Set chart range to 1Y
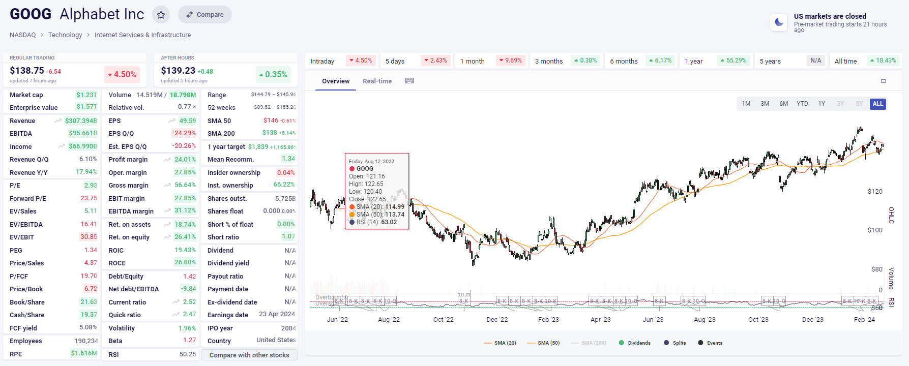909x366 pixels. coord(822,104)
